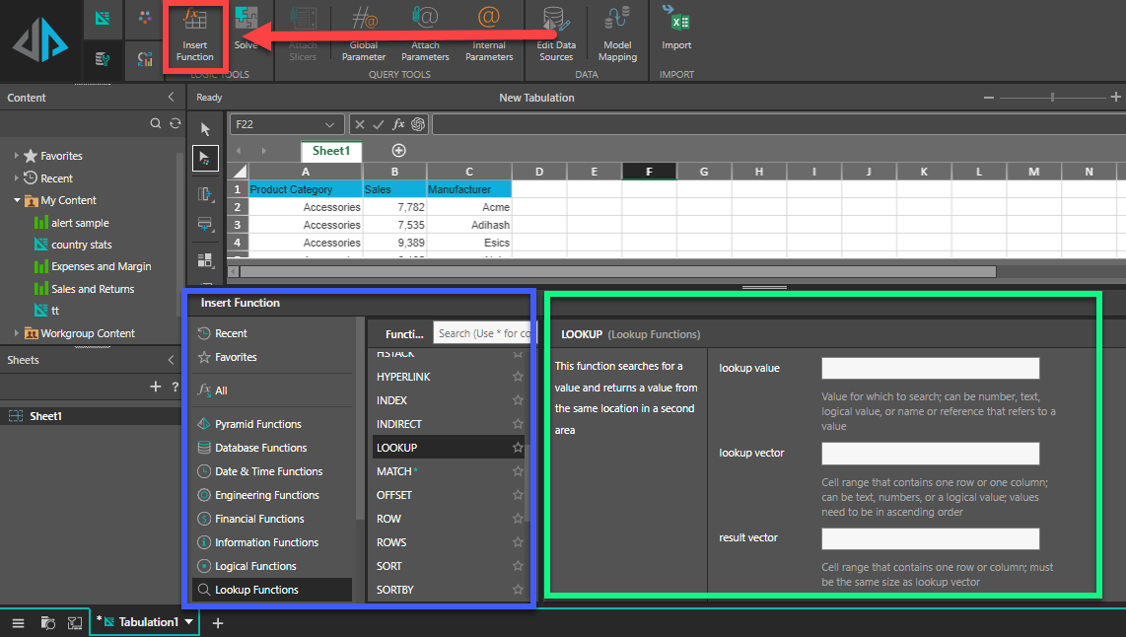The image size is (1126, 637).
Task: Star the SORTBY function as favorite
Action: 518,590
